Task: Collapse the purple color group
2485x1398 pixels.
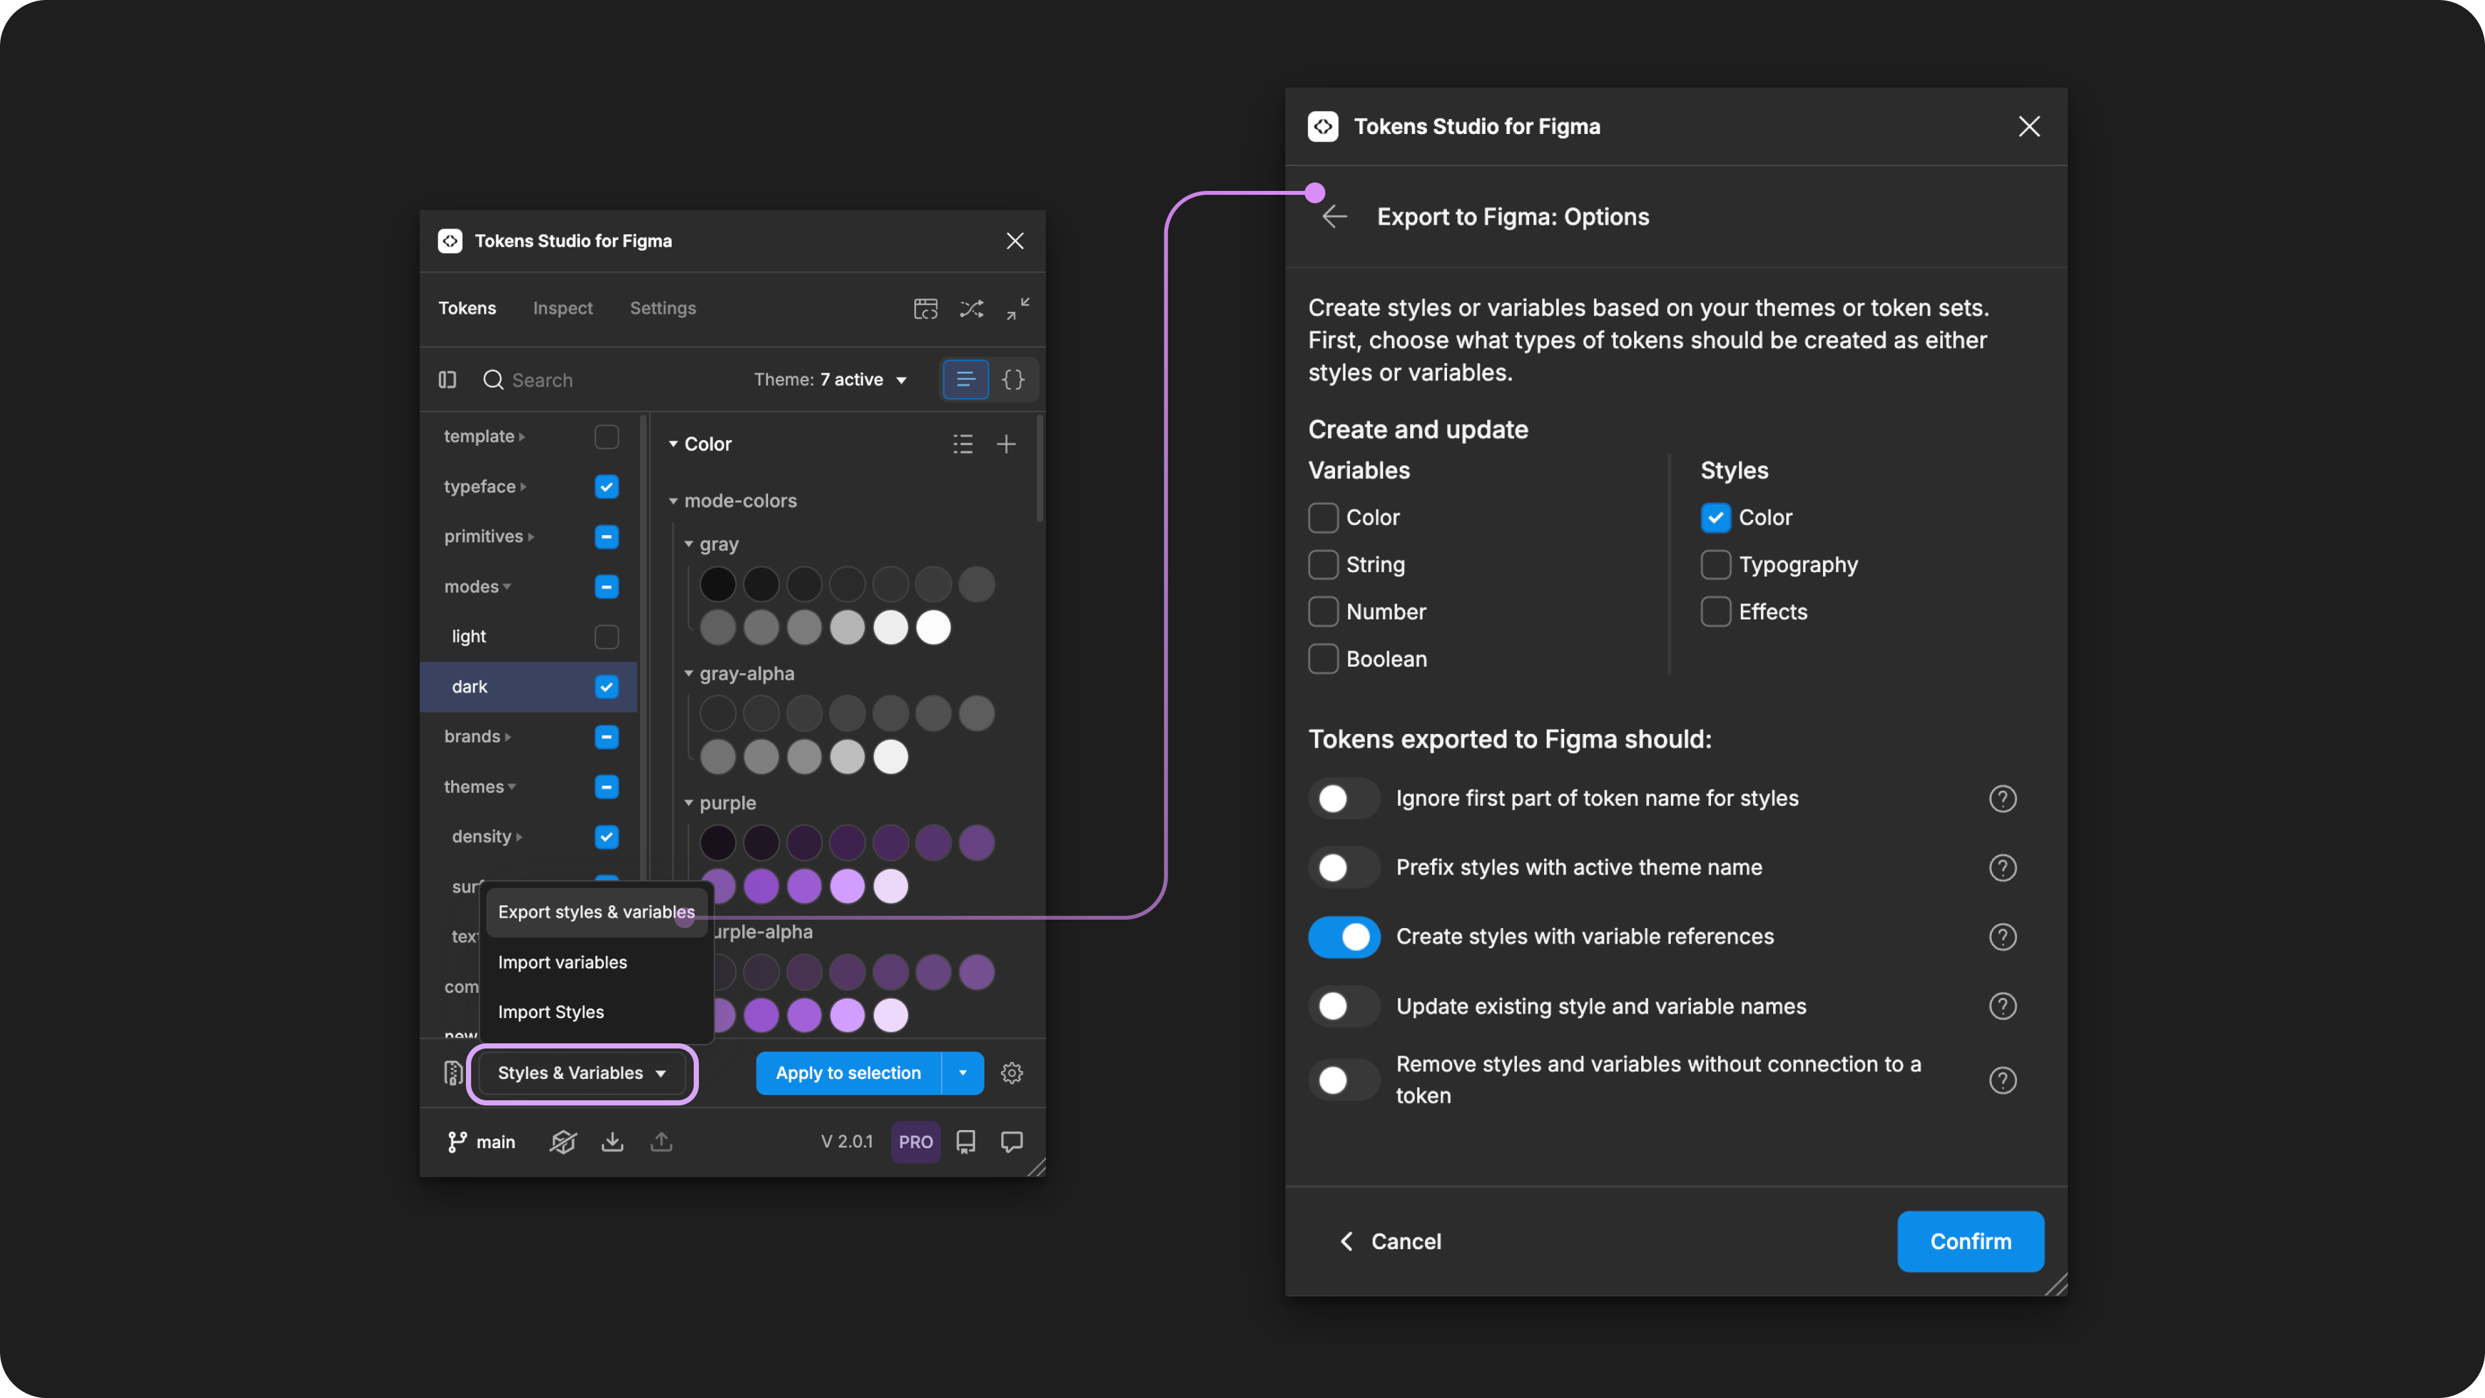Action: [x=689, y=803]
